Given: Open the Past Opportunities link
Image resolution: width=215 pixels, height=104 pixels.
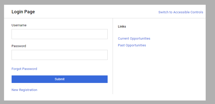Looking at the screenshot, I should point(132,45).
